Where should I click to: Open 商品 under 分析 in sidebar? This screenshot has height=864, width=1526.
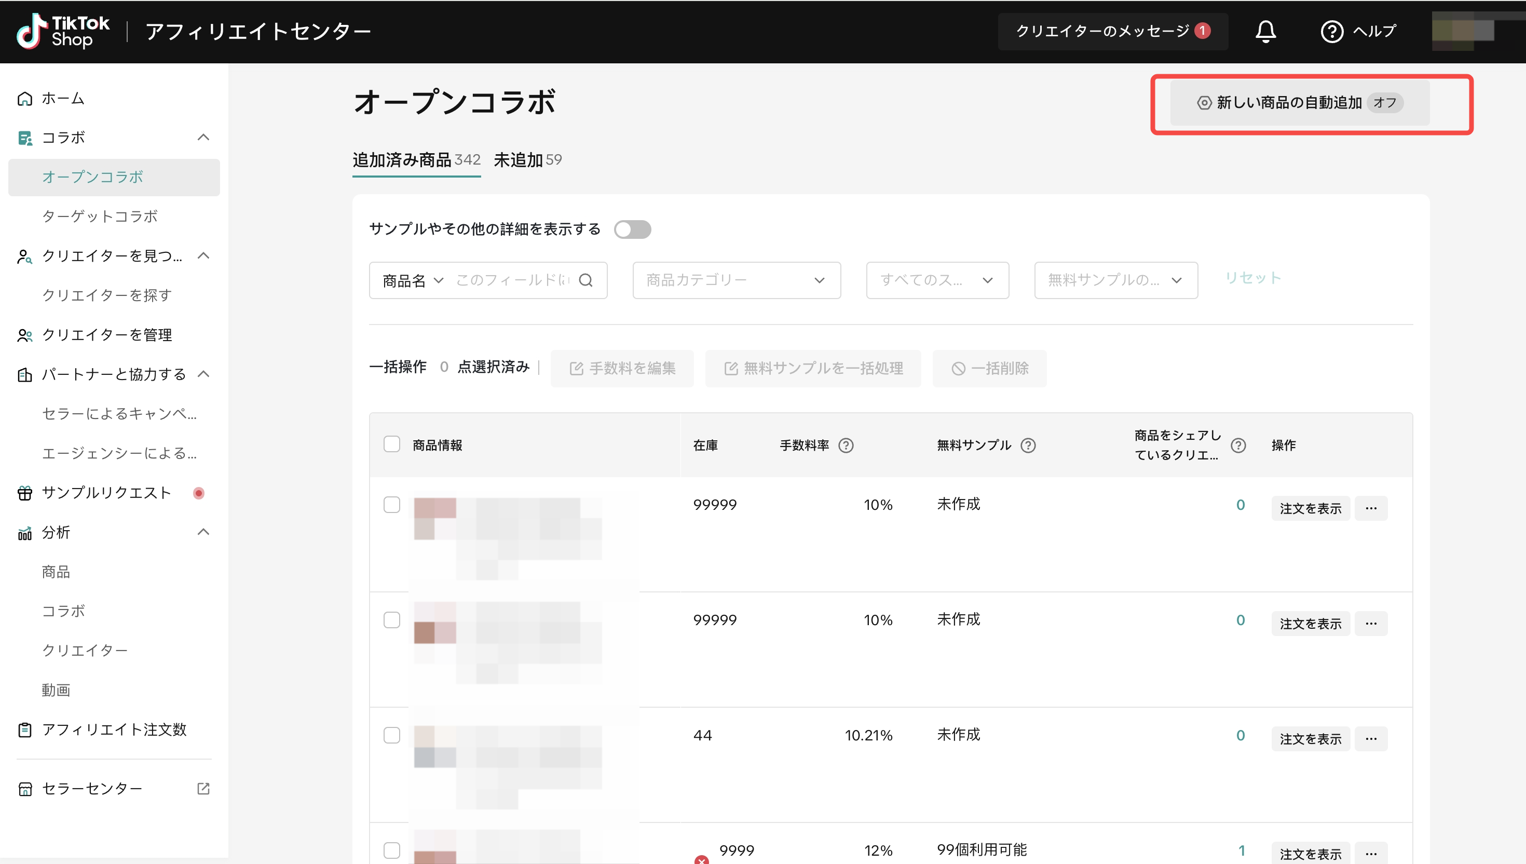coord(56,572)
